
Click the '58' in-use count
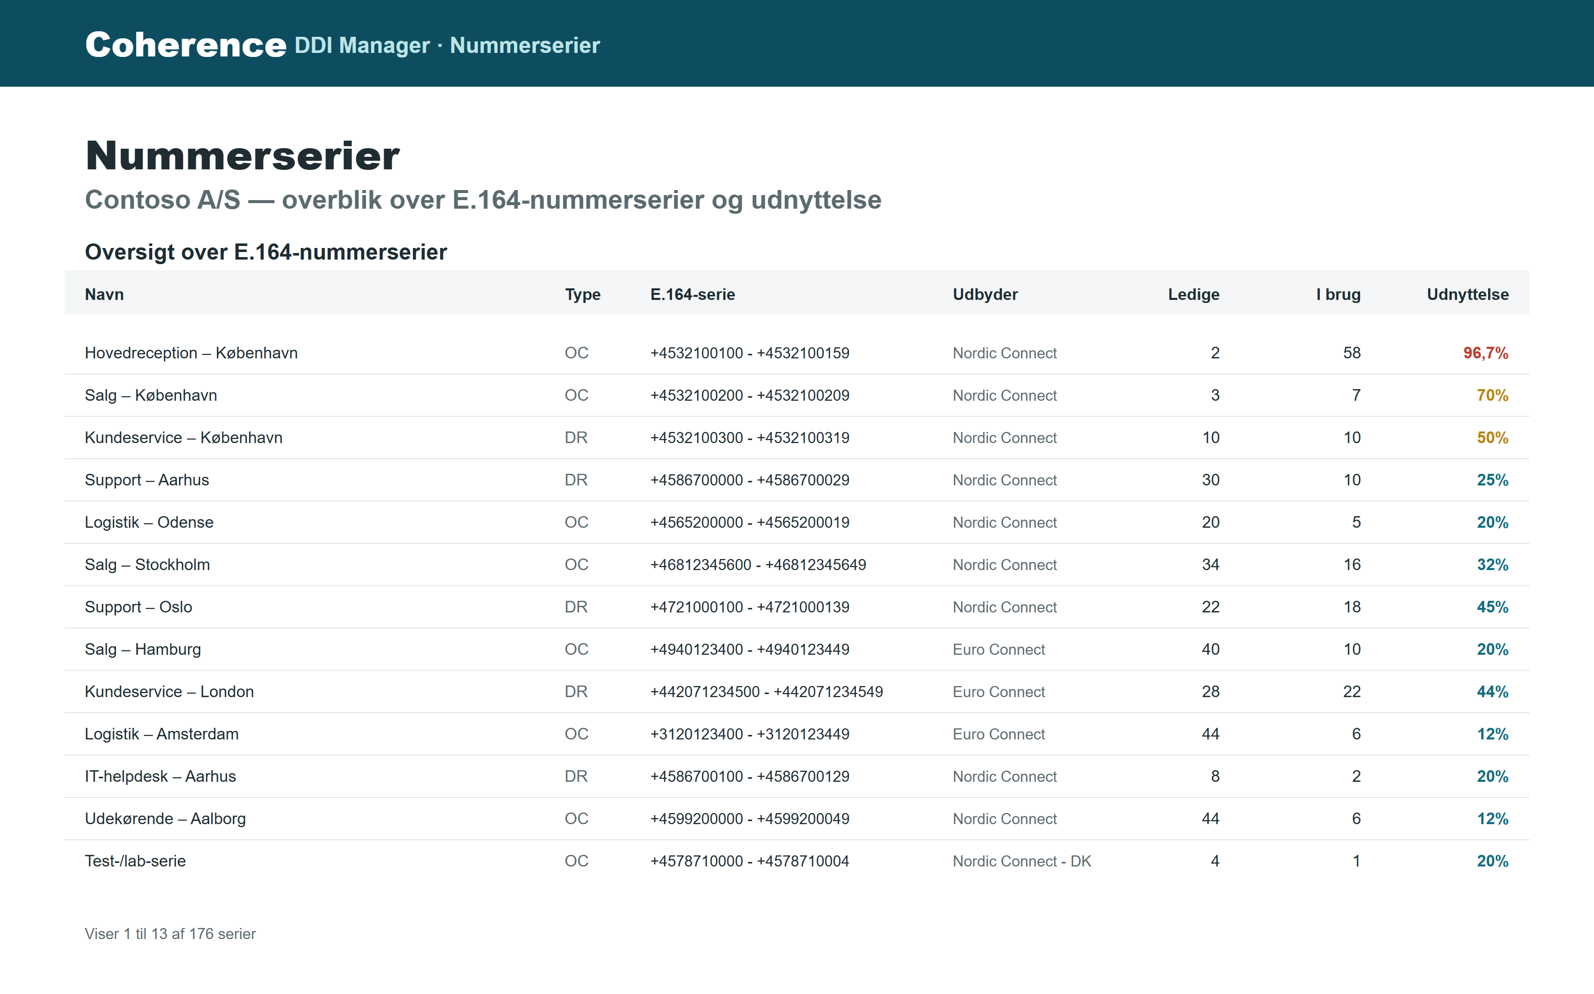(x=1352, y=353)
